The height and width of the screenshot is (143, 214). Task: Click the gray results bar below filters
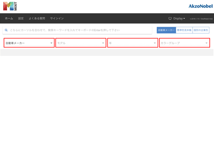click(107, 53)
